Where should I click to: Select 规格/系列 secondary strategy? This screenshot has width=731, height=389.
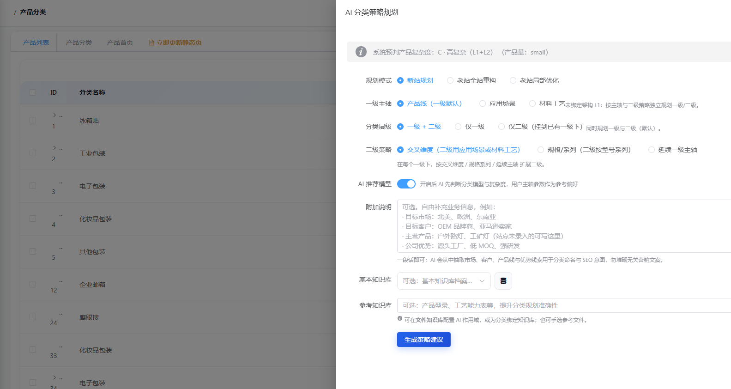pos(584,150)
